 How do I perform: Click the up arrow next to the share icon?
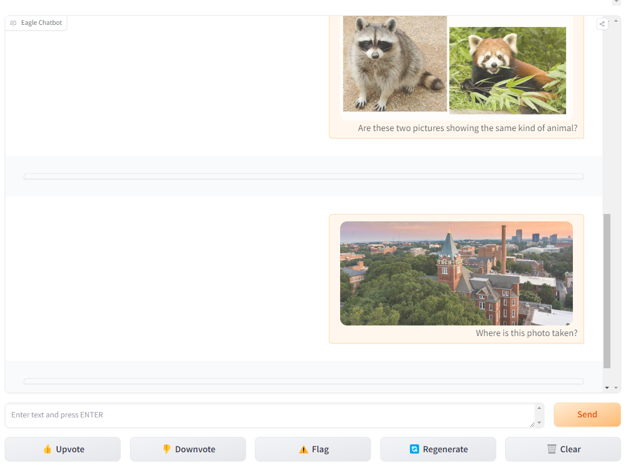616,21
